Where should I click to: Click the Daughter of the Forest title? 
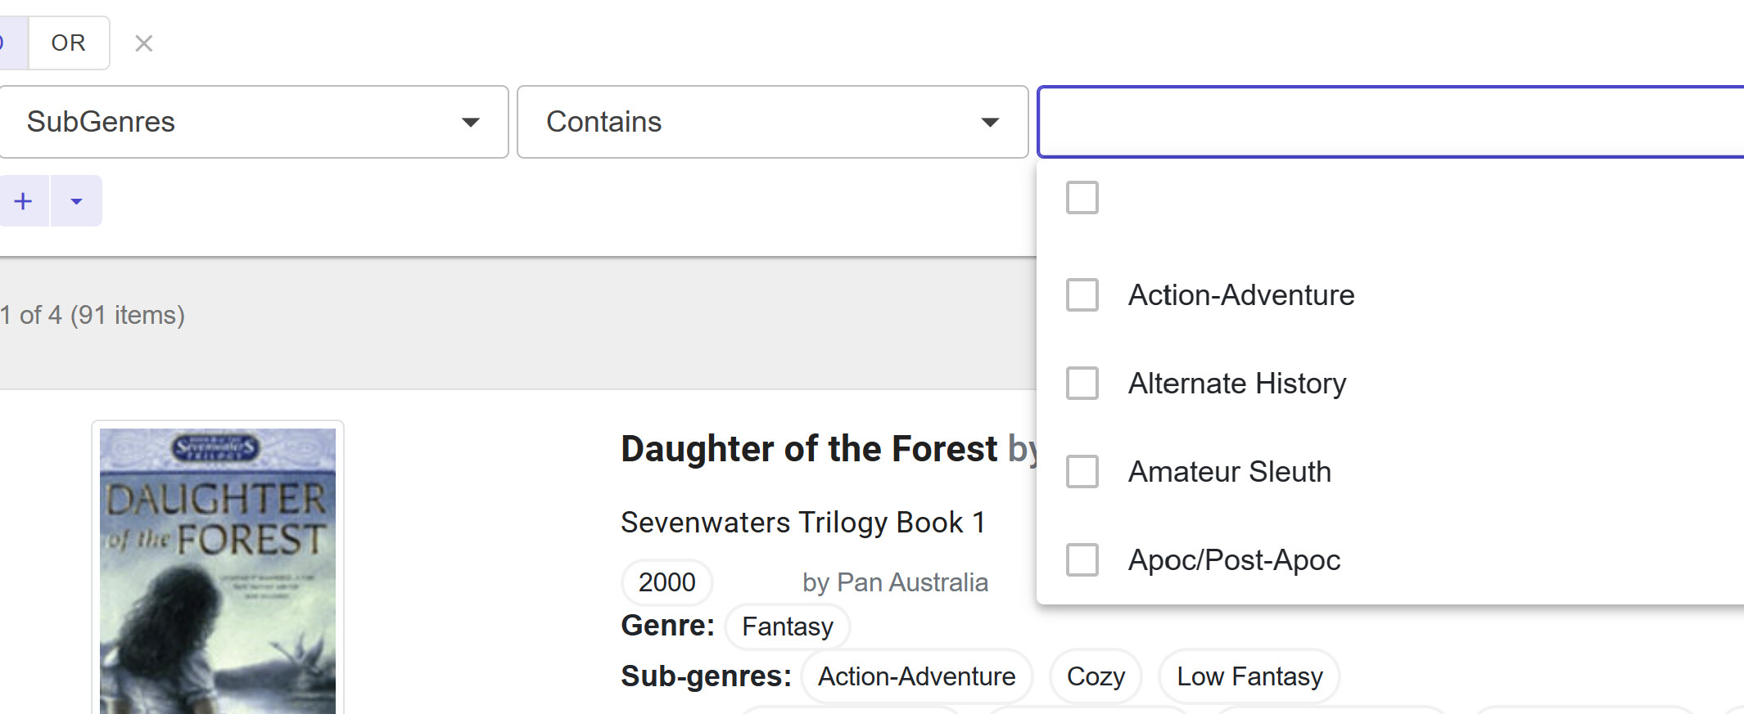[x=809, y=449]
